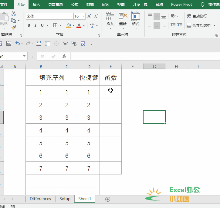Viewport: 220px width, 208px height.
Task: Open the font size dropdown
Action: coord(83,16)
